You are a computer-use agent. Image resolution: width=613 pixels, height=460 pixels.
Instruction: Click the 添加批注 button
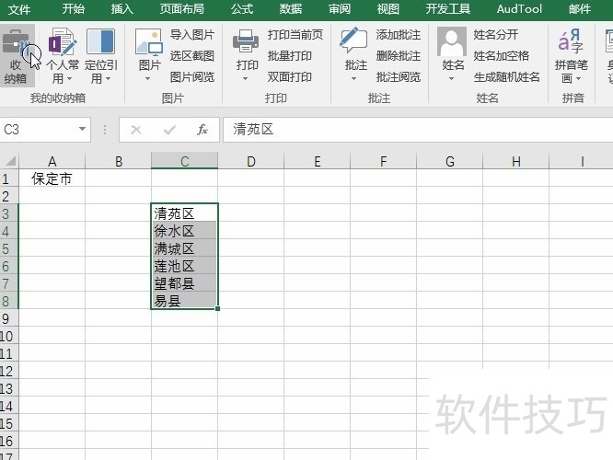coord(399,35)
